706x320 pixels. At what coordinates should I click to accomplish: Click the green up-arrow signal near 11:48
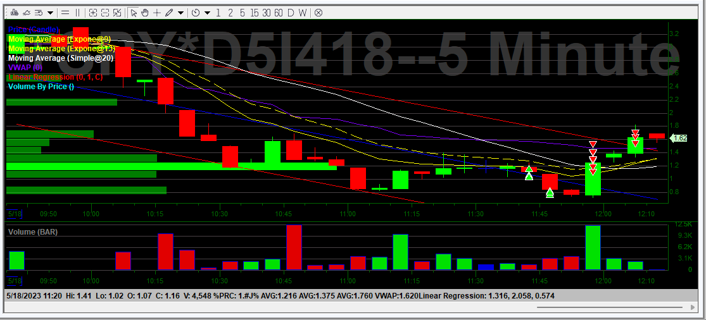click(550, 193)
